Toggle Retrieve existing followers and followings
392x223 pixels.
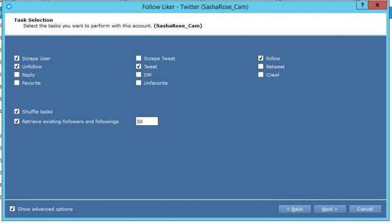[17, 121]
